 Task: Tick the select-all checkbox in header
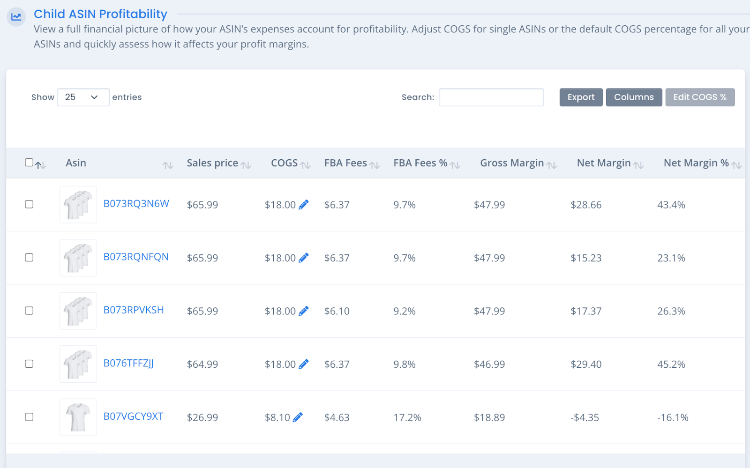click(x=29, y=163)
